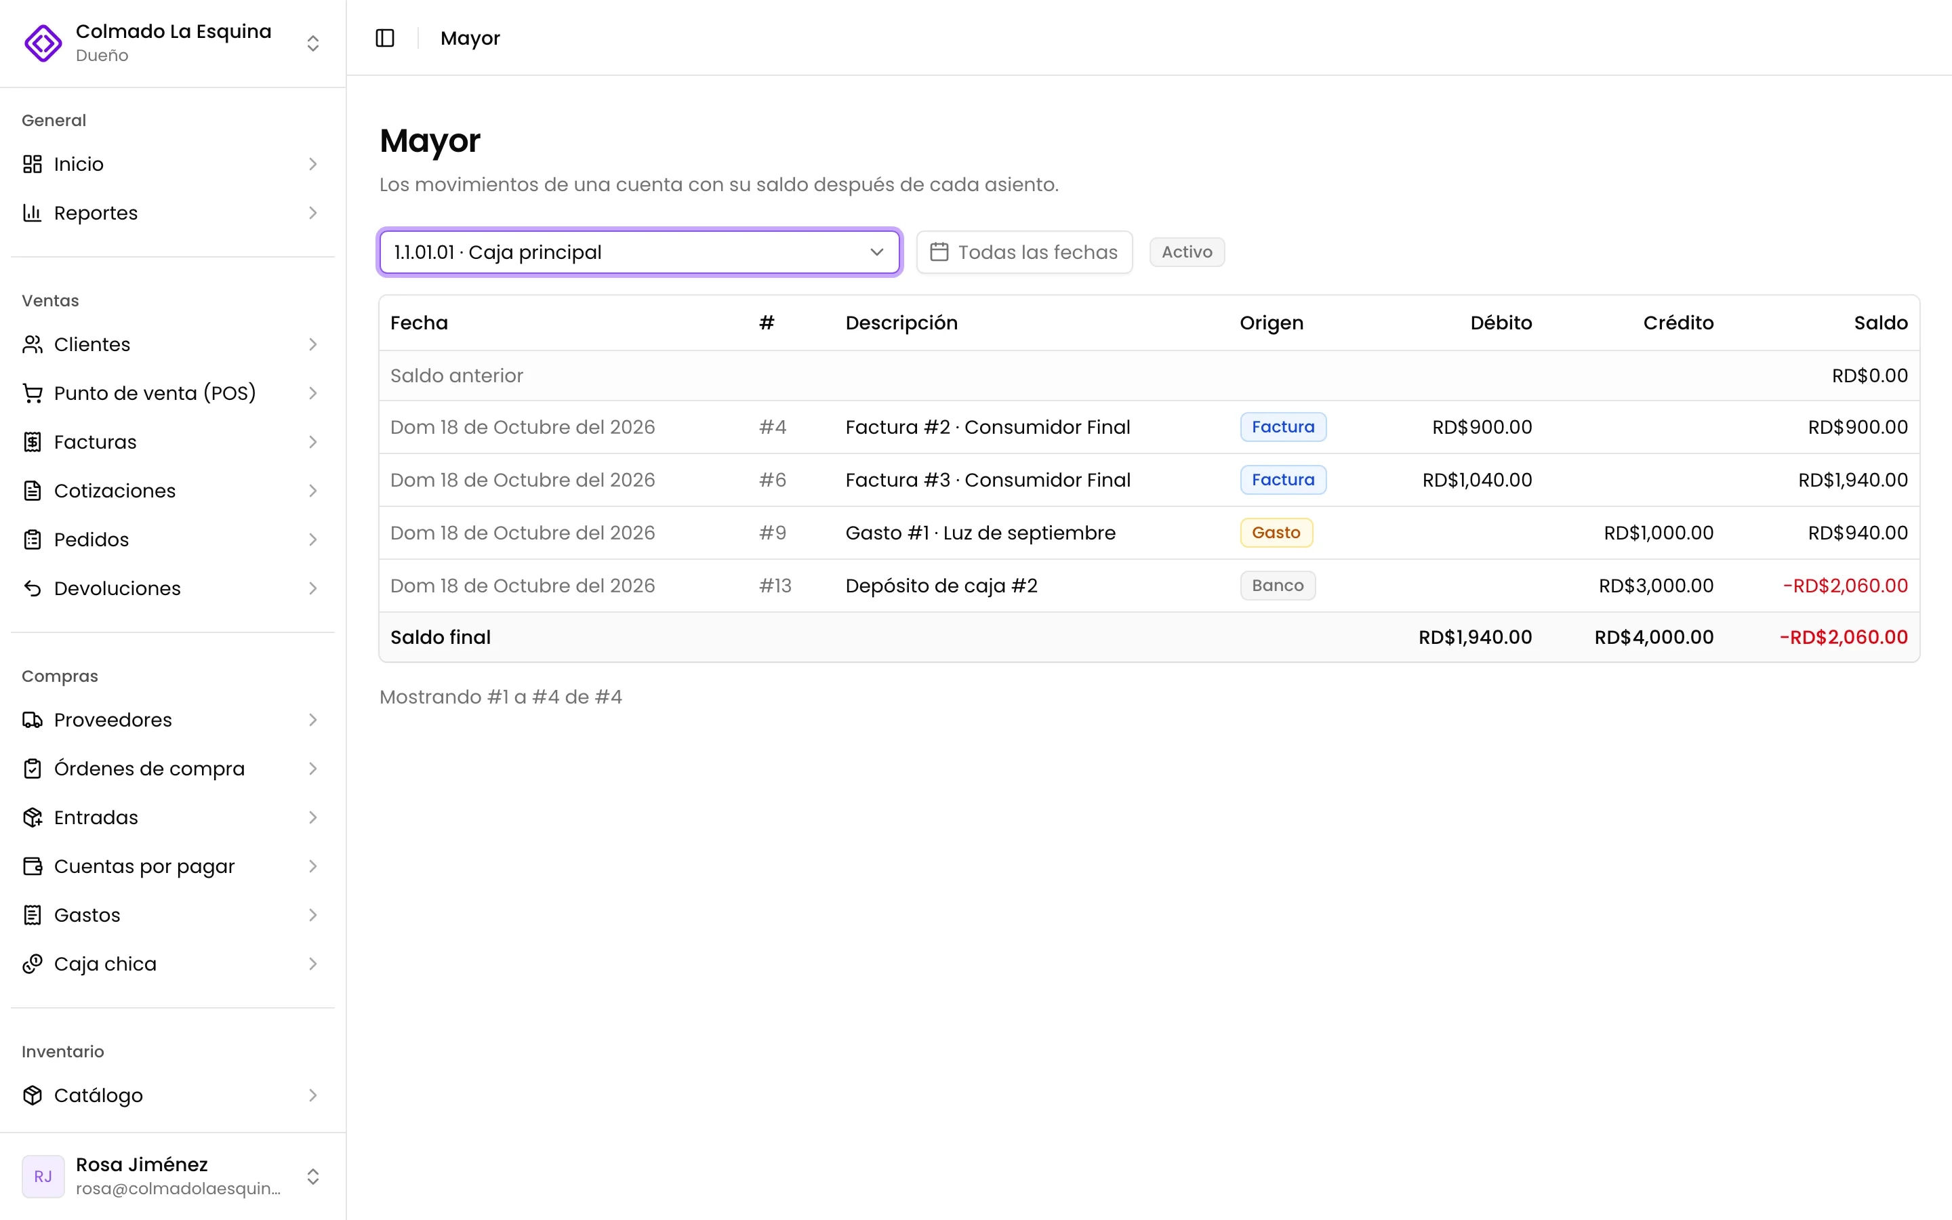Click the Órdenes de compra clipboard-check icon
Image resolution: width=1952 pixels, height=1220 pixels.
33,769
